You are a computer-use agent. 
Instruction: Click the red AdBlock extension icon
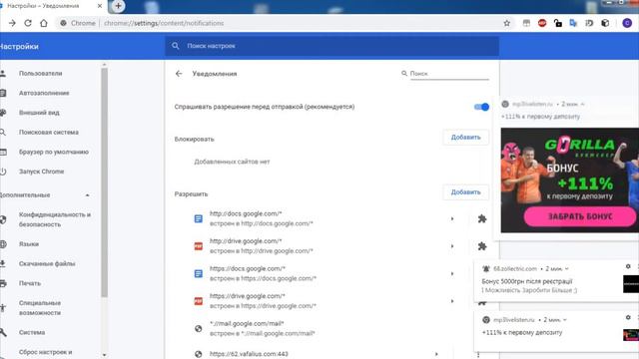[542, 23]
